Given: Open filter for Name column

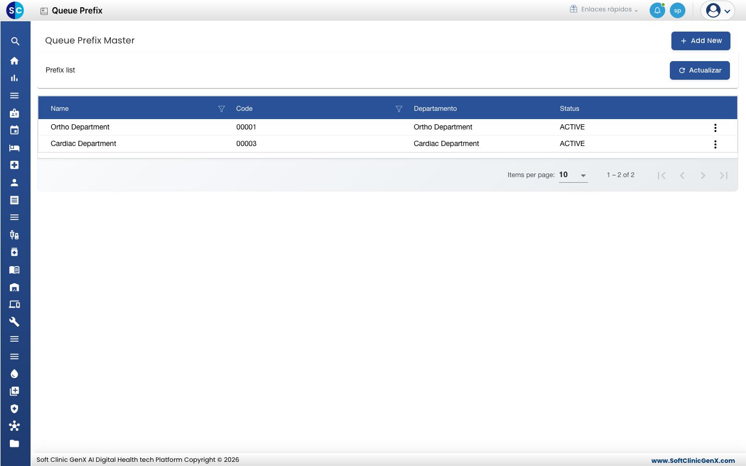Looking at the screenshot, I should point(222,109).
